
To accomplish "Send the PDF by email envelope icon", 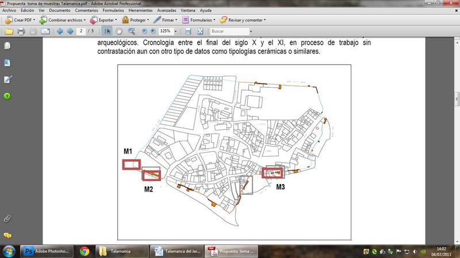I will [x=45, y=31].
